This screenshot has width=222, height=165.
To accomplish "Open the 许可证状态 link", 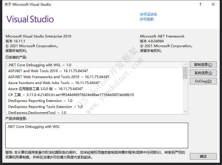I will click(x=149, y=14).
